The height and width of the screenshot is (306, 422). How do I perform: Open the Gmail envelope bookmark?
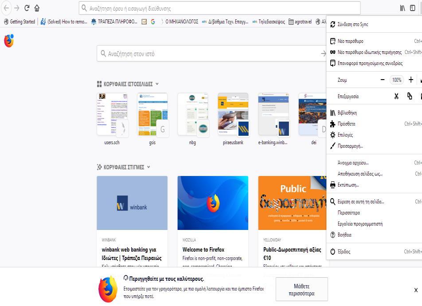pyautogui.click(x=144, y=22)
